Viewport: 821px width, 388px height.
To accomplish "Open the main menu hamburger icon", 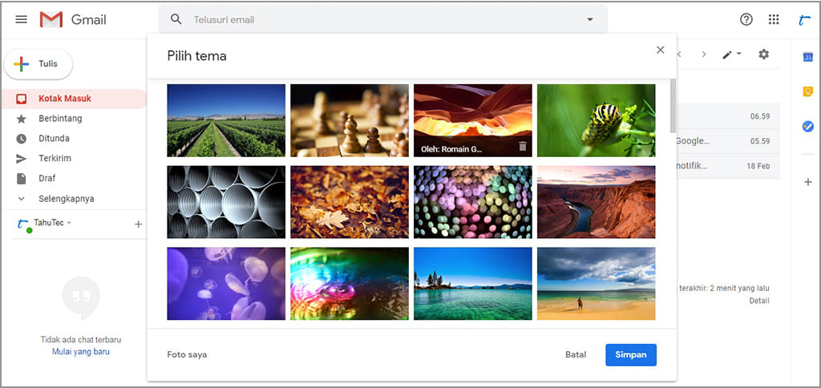I will tap(22, 19).
